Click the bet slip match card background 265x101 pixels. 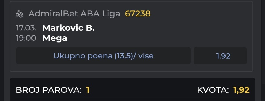tap(131, 37)
